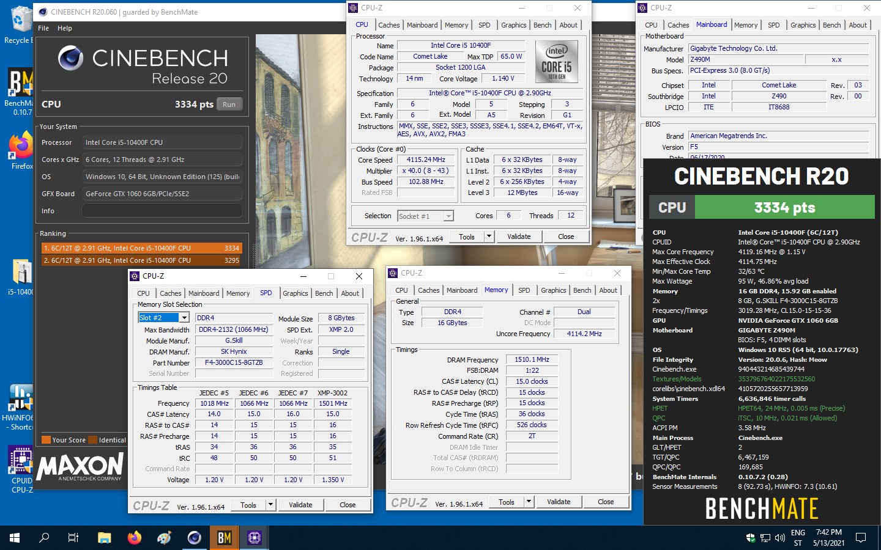Switch to Cinebench on the taskbar
The height and width of the screenshot is (550, 881).
(x=194, y=538)
